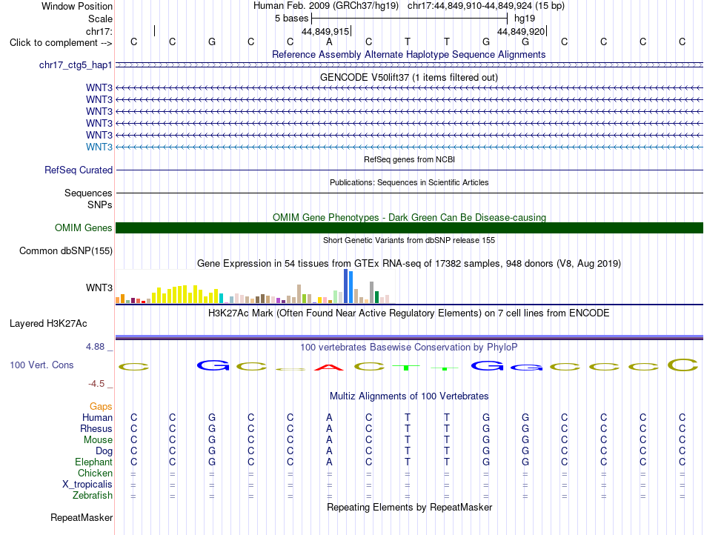Click the 44,849,920 ruler position
704x535 pixels.
521,31
